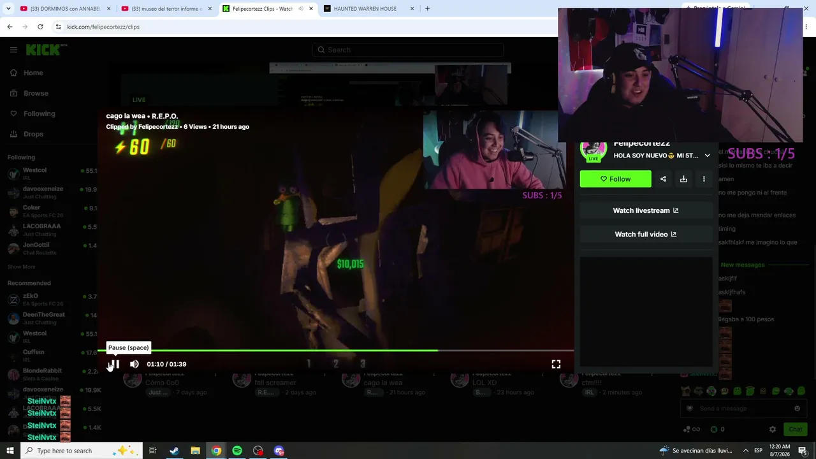Expand Following list with Show more
Viewport: 816px width, 459px height.
click(x=22, y=267)
